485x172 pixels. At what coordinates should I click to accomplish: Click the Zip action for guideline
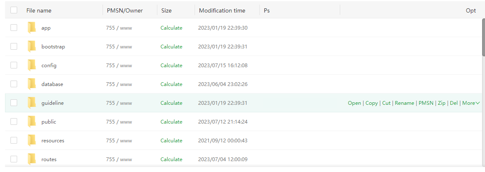441,103
